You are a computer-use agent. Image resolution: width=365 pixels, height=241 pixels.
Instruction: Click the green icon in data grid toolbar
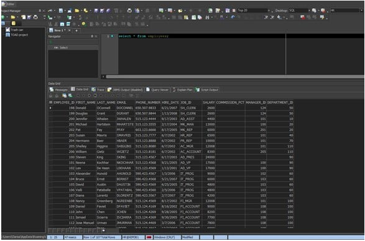click(70, 96)
